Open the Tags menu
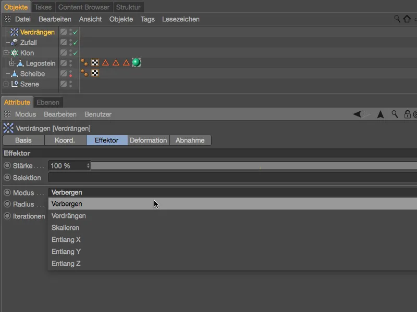This screenshot has width=417, height=312. (148, 19)
